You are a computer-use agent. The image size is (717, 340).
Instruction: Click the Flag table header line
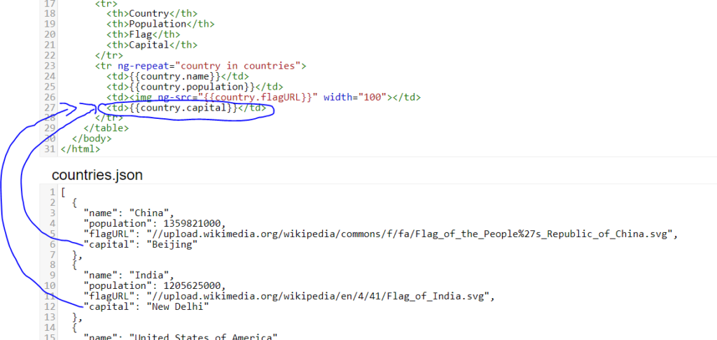click(144, 34)
